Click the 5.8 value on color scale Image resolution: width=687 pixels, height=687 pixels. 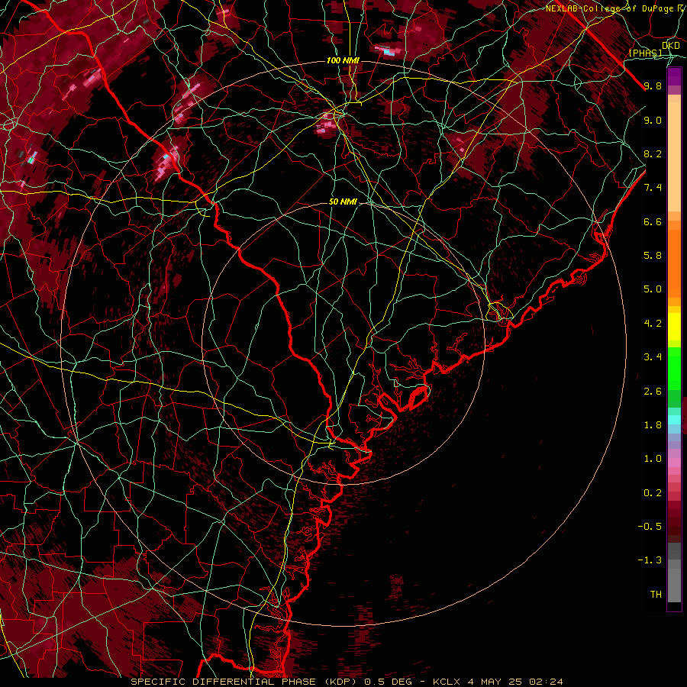(x=653, y=256)
